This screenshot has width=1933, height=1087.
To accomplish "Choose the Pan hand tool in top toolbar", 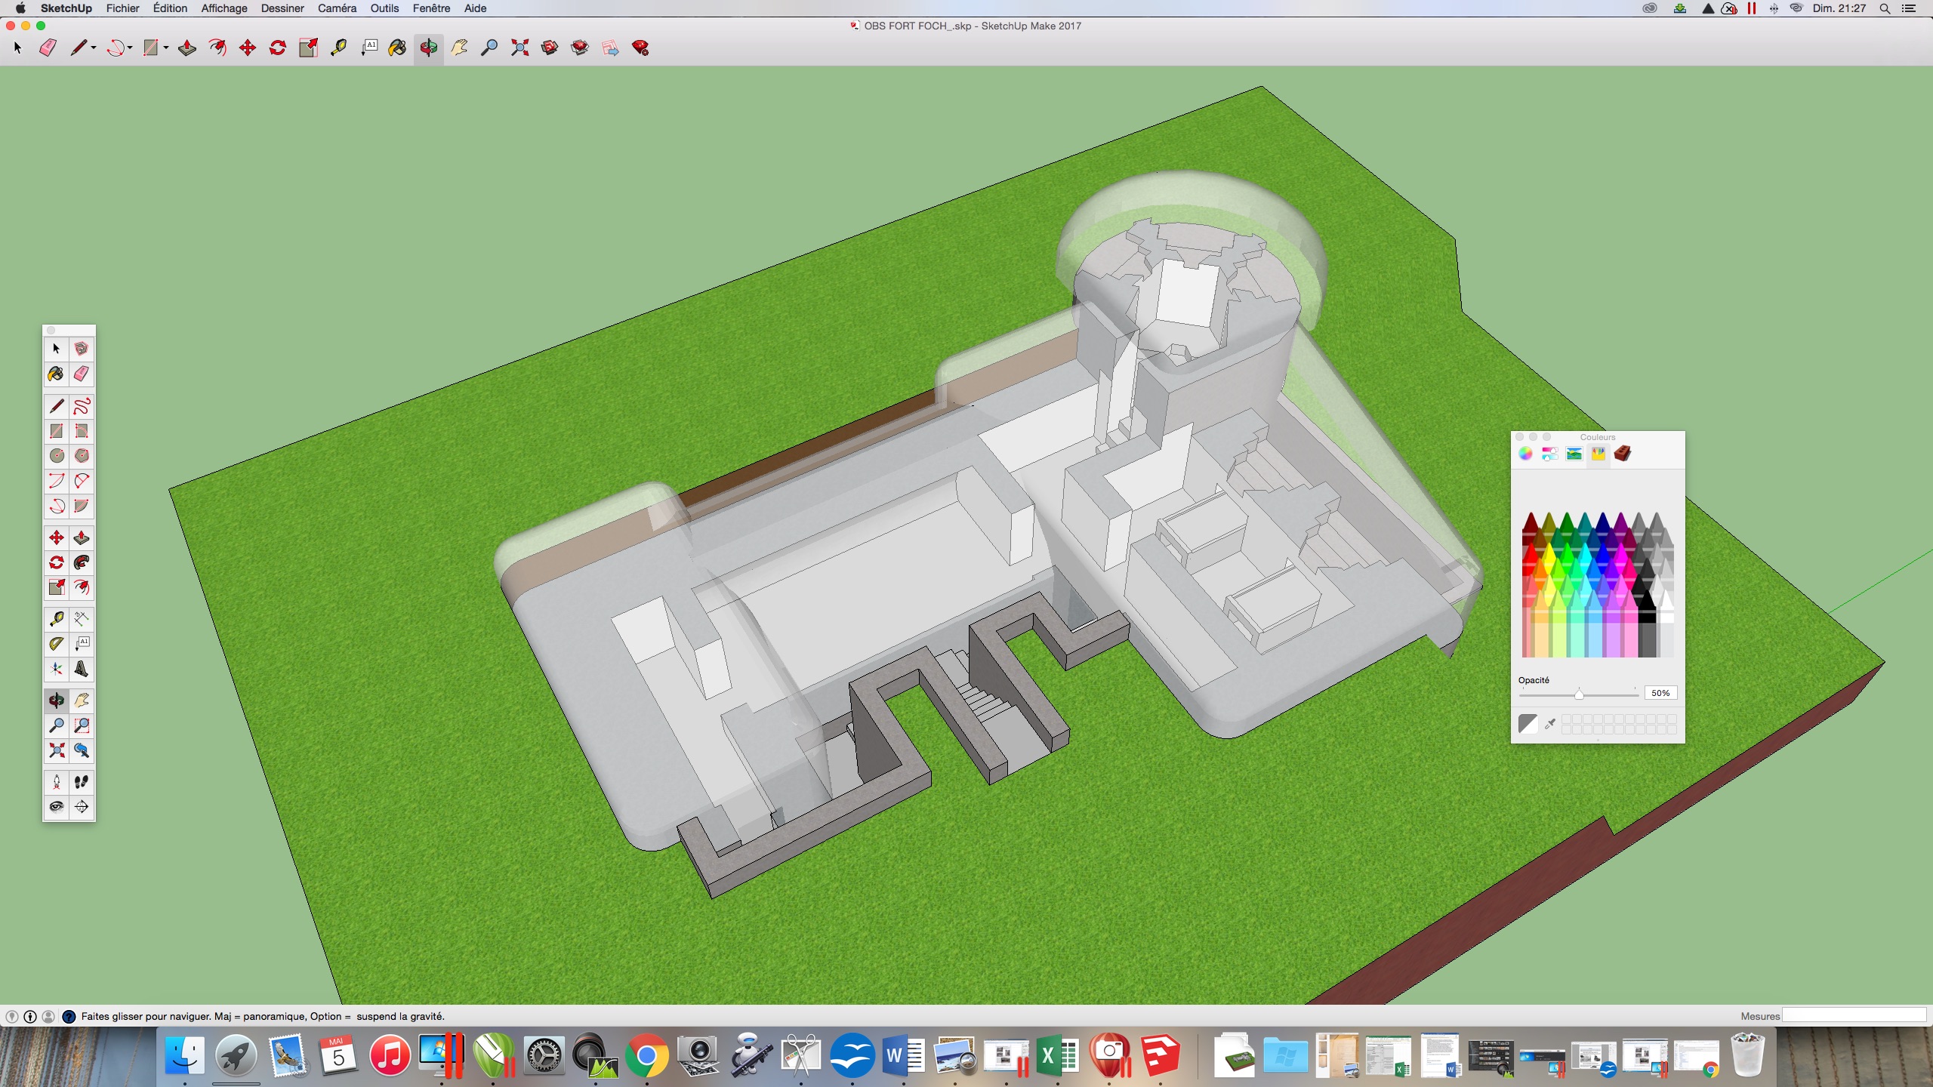I will pyautogui.click(x=459, y=48).
